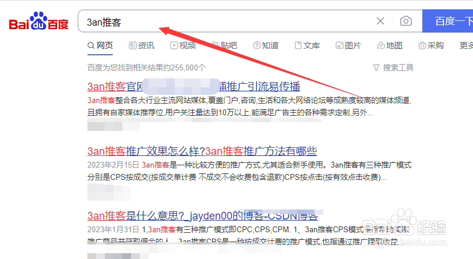The image size is (473, 259).
Task: Click the 百度一下 search button
Action: tap(447, 21)
